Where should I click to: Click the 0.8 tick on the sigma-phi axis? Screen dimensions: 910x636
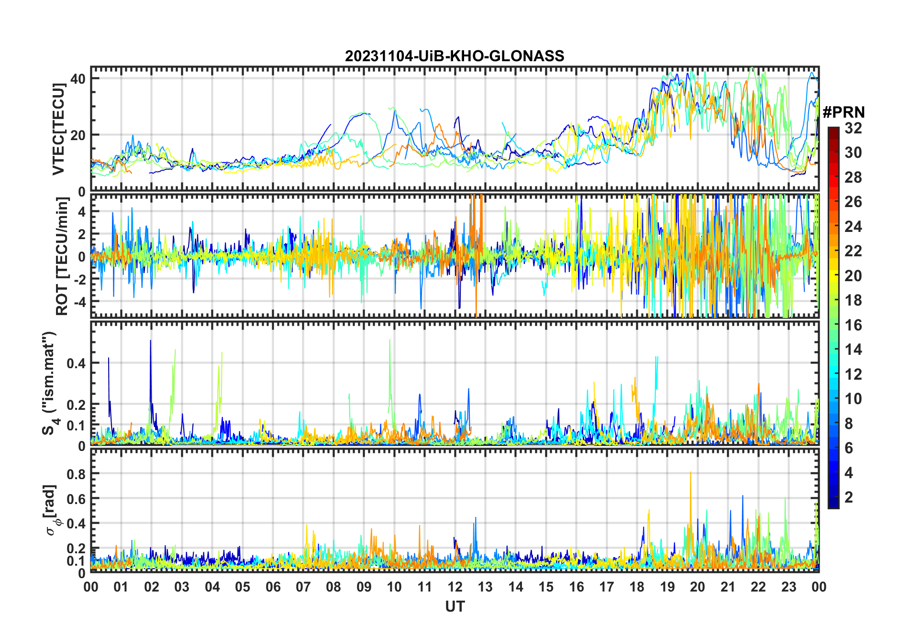76,474
